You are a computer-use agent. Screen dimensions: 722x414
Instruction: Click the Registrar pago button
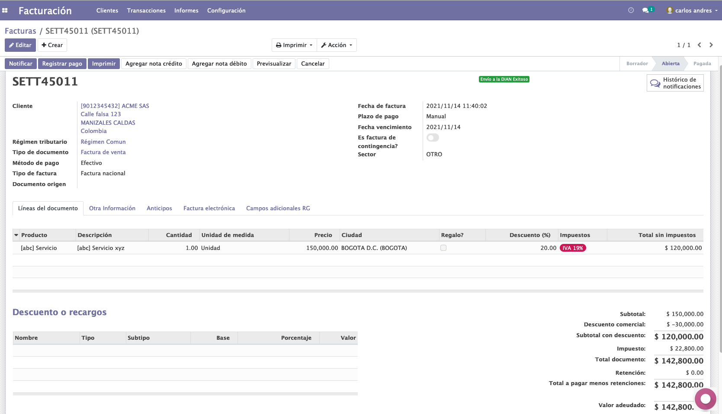(62, 63)
